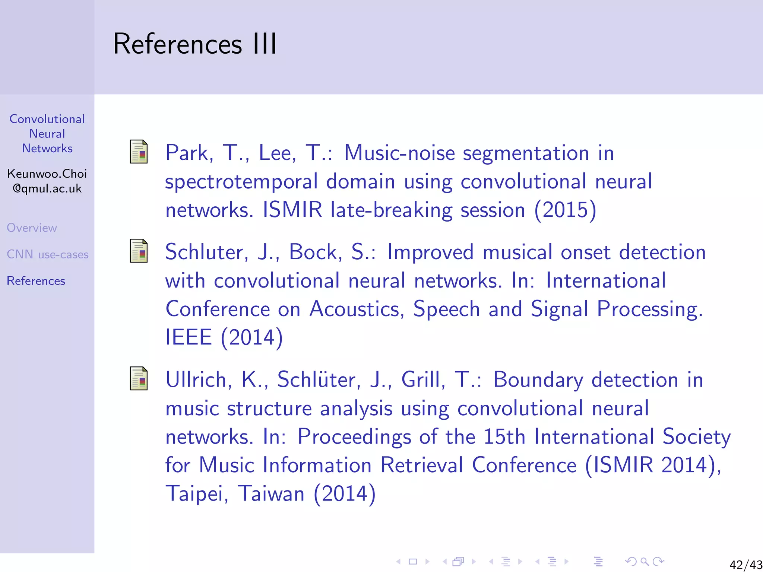Image resolution: width=763 pixels, height=572 pixels.
Task: Click the slide rectangle icon in navigation bar
Action: tap(413, 562)
